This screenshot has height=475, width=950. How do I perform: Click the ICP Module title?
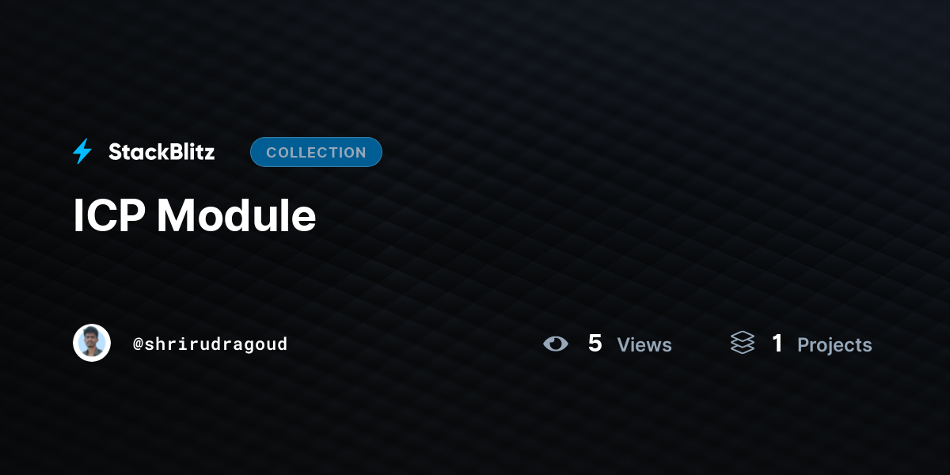click(195, 215)
